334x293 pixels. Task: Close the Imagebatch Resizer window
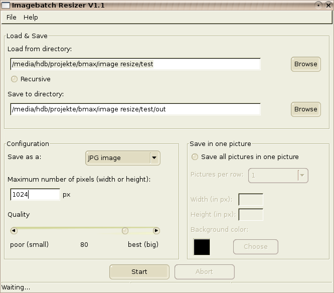[328, 5]
